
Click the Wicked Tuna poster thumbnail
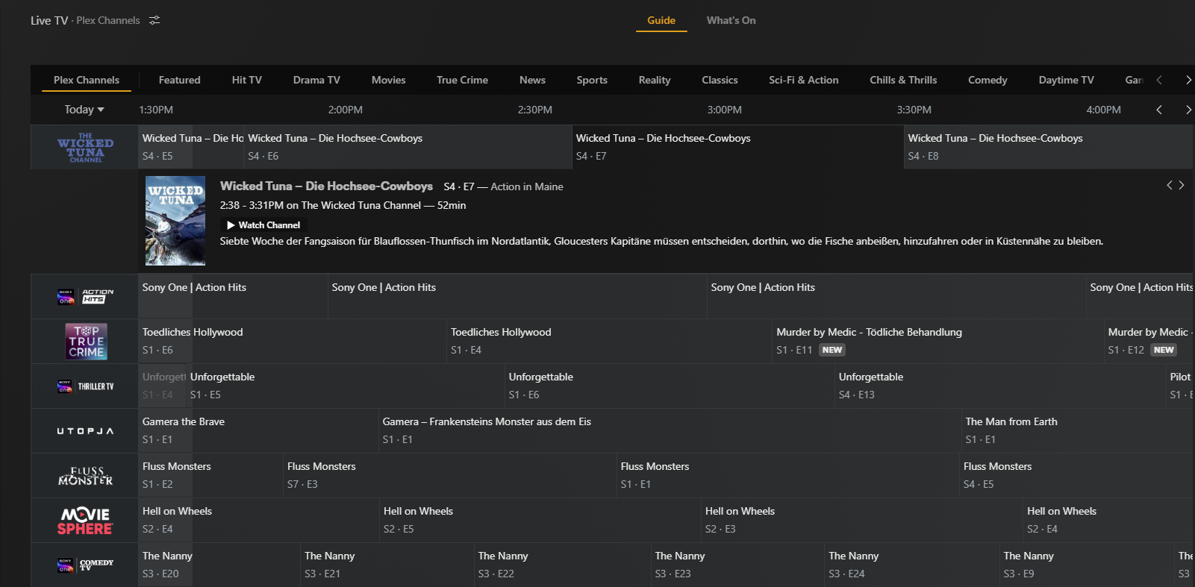point(175,221)
